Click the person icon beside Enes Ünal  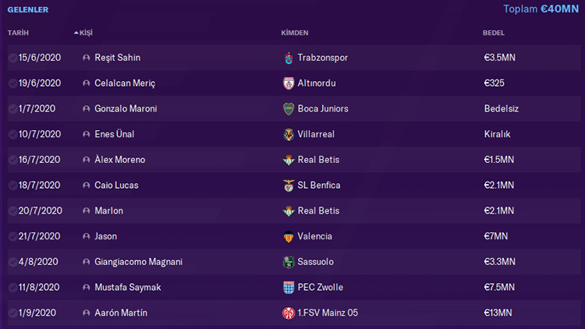click(x=86, y=134)
